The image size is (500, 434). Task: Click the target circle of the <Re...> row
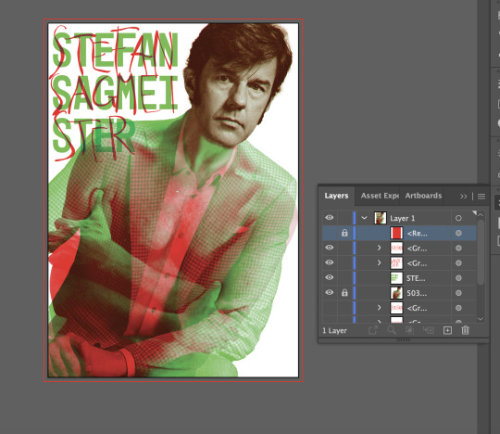(x=458, y=233)
